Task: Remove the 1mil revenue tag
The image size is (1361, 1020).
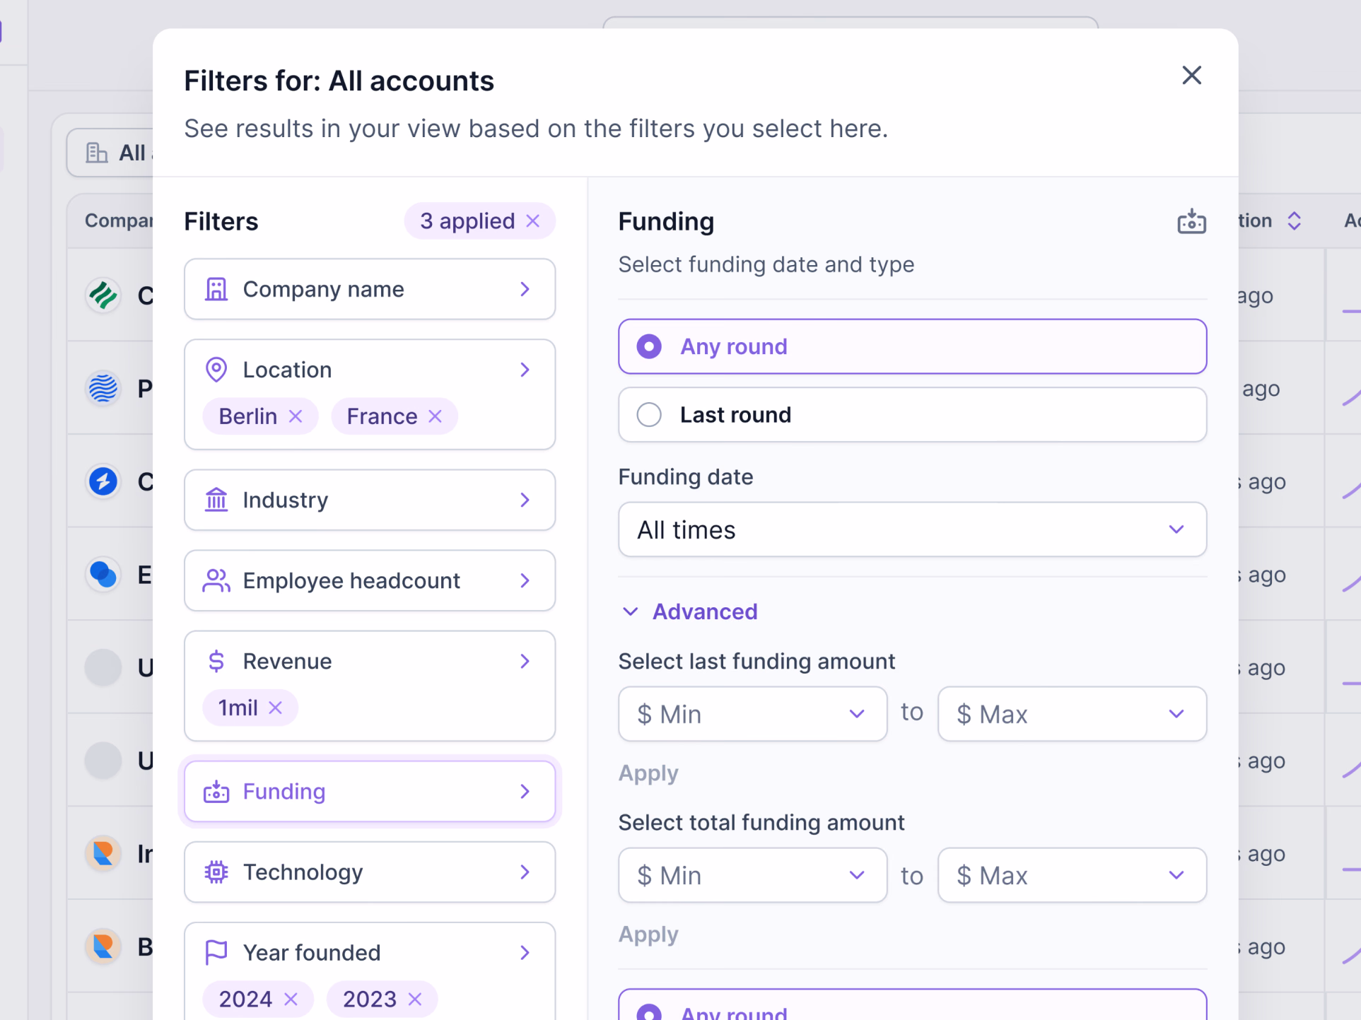Action: [276, 708]
